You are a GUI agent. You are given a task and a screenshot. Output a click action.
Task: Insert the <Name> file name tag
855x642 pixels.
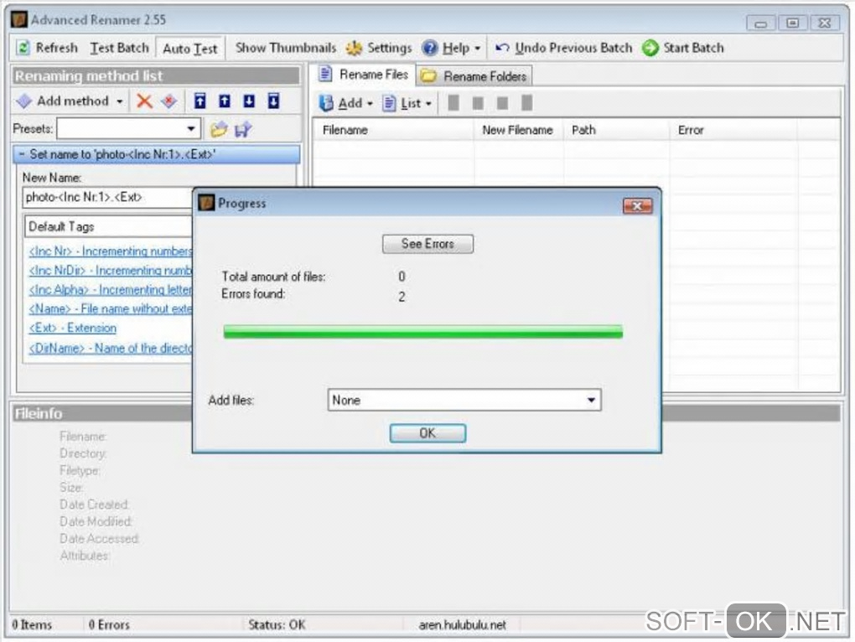pyautogui.click(x=111, y=308)
